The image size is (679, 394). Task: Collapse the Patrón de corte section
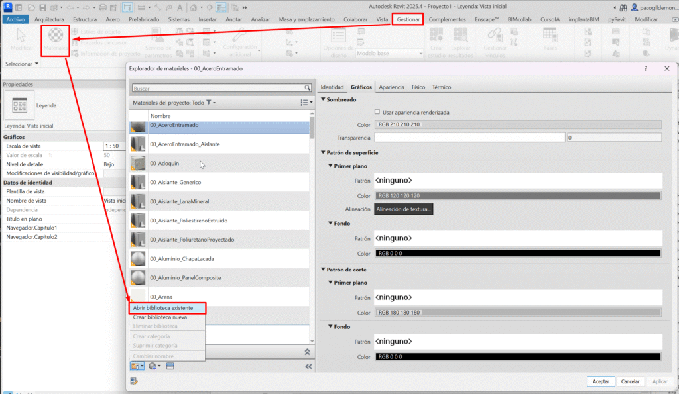click(x=323, y=270)
